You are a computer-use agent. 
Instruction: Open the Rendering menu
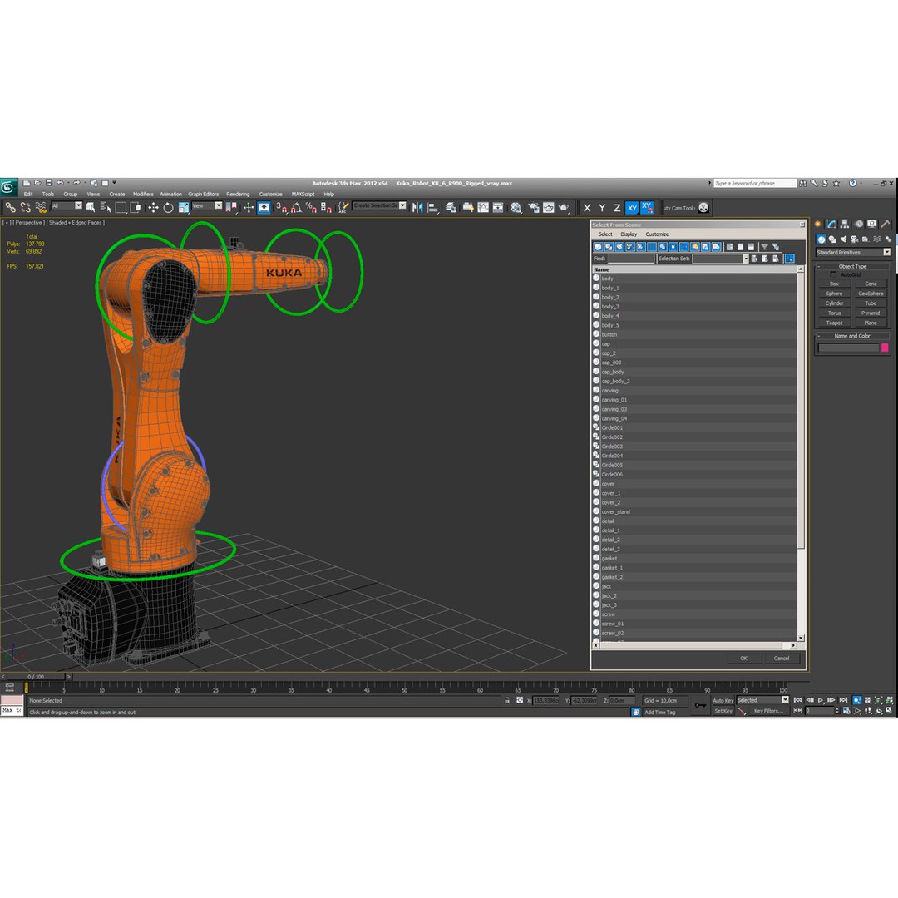click(238, 194)
